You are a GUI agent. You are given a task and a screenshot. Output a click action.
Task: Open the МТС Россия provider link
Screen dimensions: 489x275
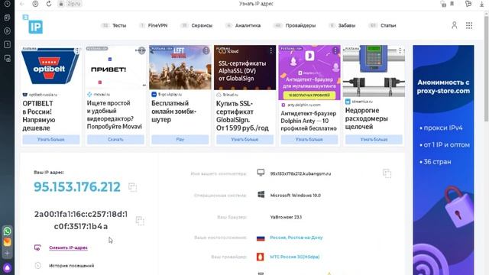click(295, 257)
